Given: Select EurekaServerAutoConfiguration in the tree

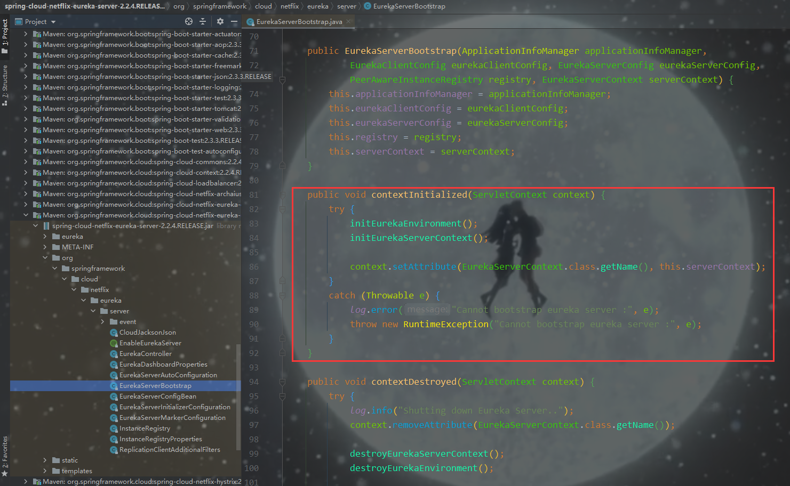Looking at the screenshot, I should click(168, 375).
